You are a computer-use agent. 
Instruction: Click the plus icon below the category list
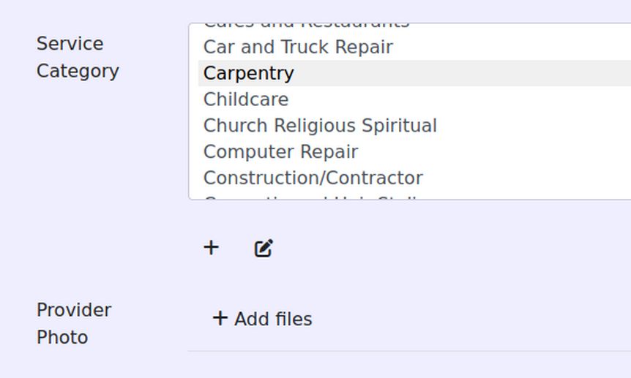211,248
